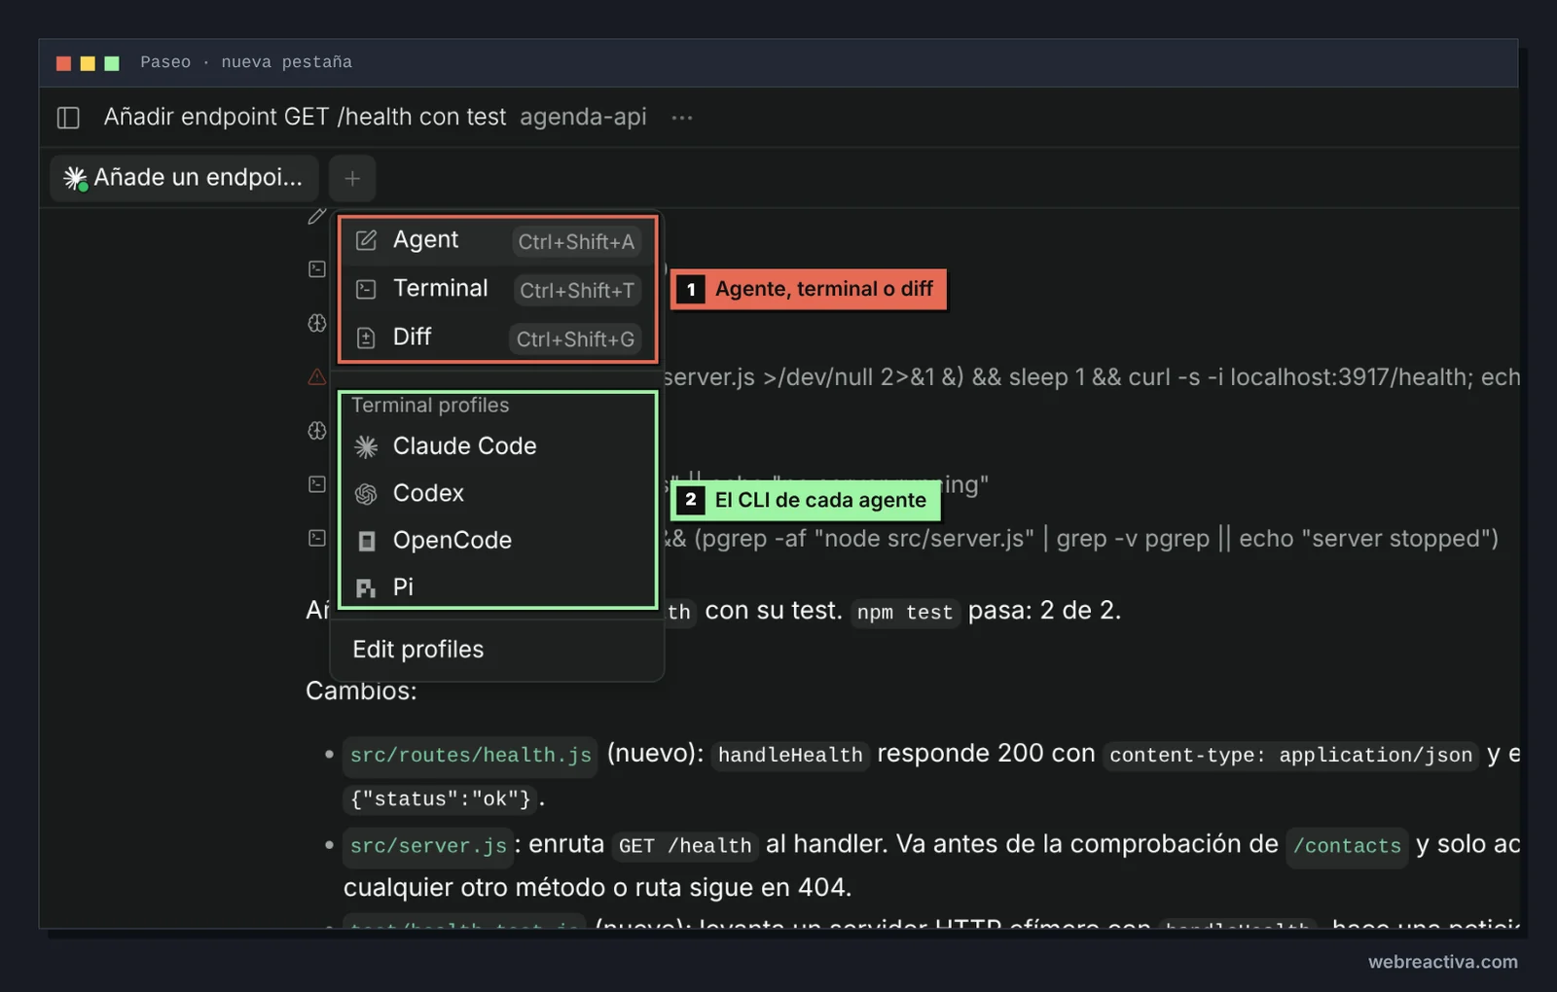Click the warning triangle beside the curl command

[317, 376]
